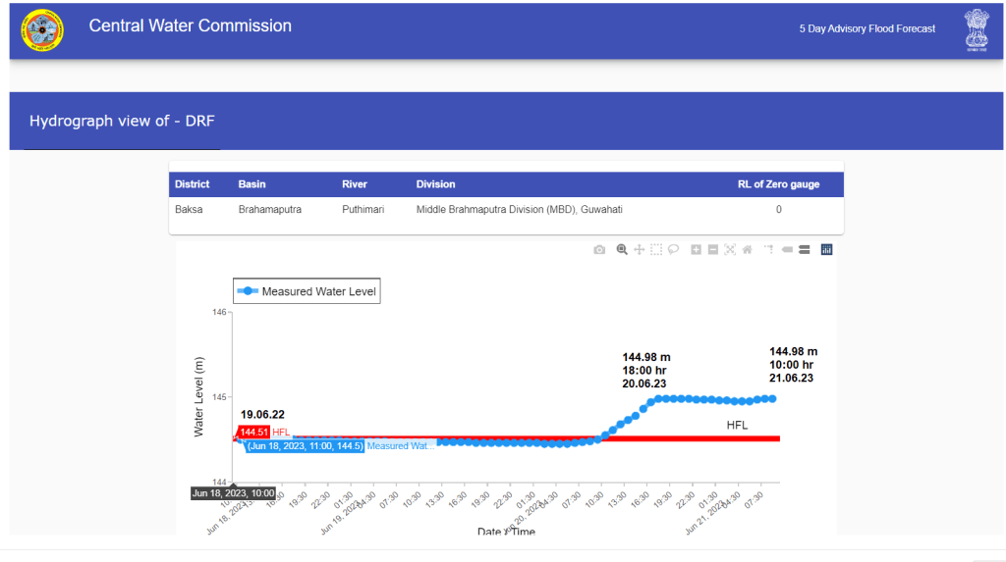This screenshot has width=1006, height=562.
Task: Click the Zoom in plus icon
Action: [x=696, y=250]
